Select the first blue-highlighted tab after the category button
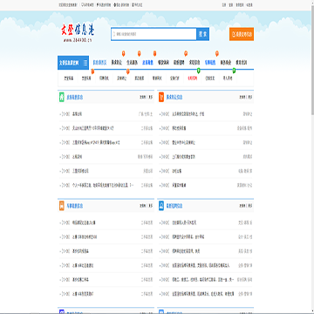Viewport: 314px width, 314px height. 99,63
